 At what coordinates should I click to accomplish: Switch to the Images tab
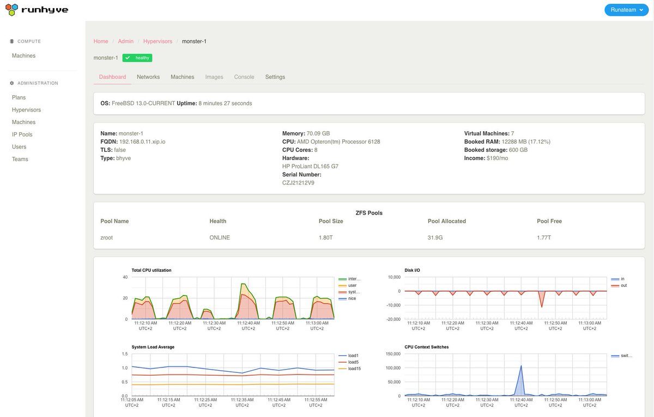click(x=214, y=77)
